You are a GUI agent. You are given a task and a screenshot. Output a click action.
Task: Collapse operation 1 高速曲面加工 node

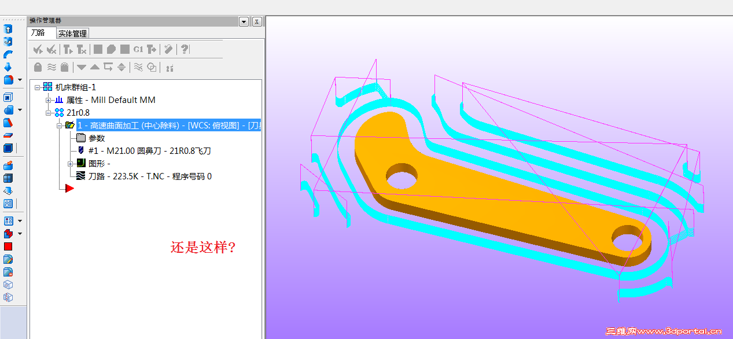(60, 126)
